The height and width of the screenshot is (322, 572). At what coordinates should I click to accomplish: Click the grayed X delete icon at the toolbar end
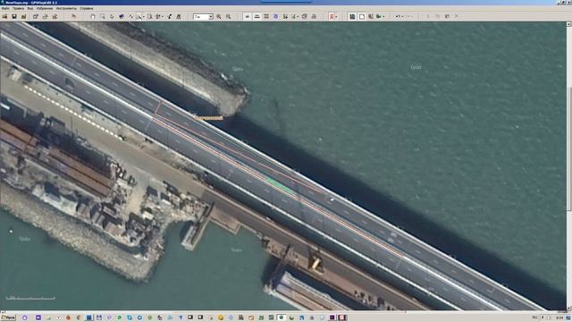click(x=457, y=16)
